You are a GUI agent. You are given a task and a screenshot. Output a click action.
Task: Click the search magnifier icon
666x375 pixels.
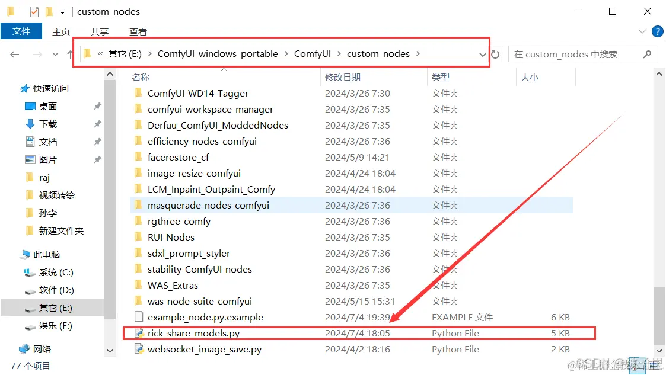pyautogui.click(x=647, y=55)
